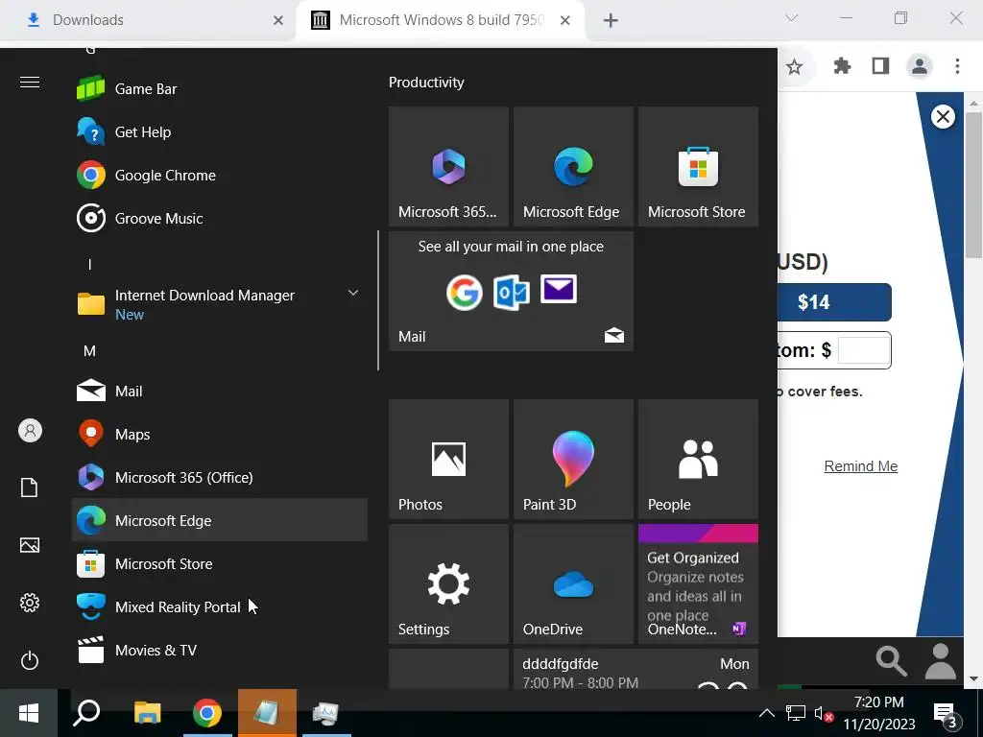Close the Downloads tab
983x737 pixels.
[278, 21]
